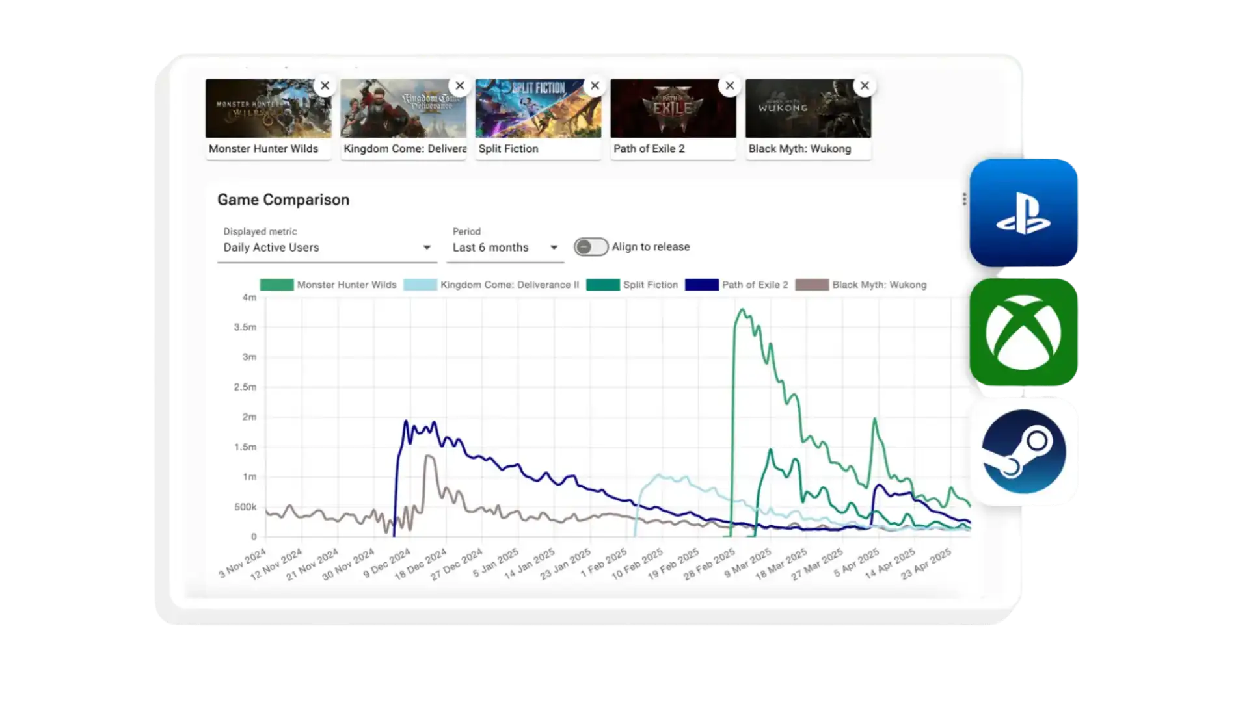1249x702 pixels.
Task: Click the Xbox platform icon
Action: pos(1023,332)
